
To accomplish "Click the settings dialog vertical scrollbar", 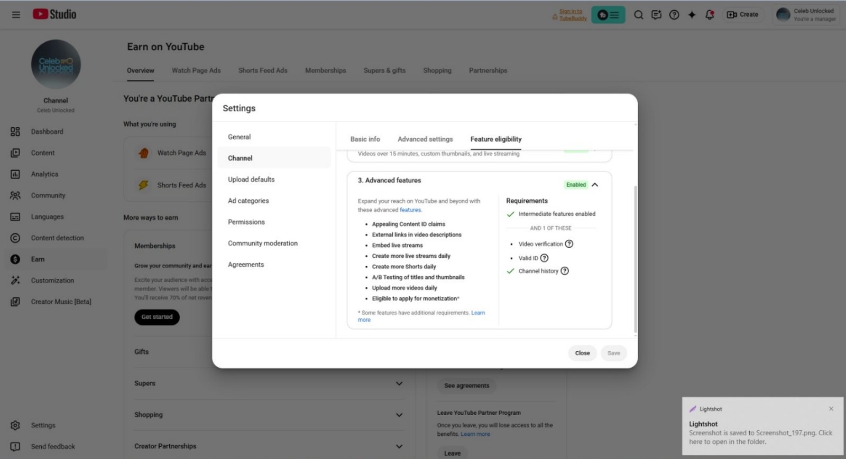I will pos(635,259).
